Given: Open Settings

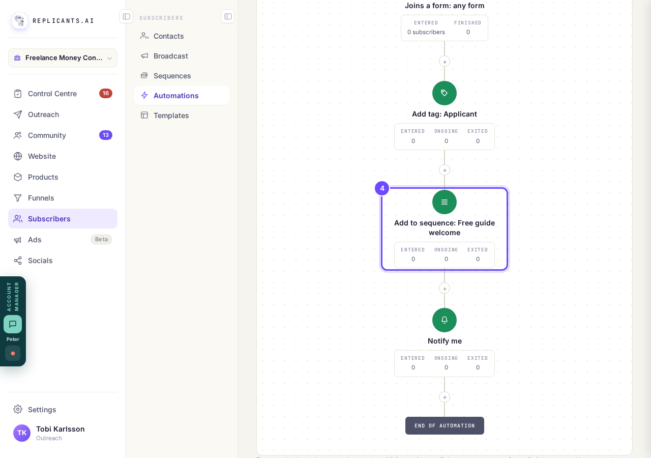Looking at the screenshot, I should (x=63, y=410).
